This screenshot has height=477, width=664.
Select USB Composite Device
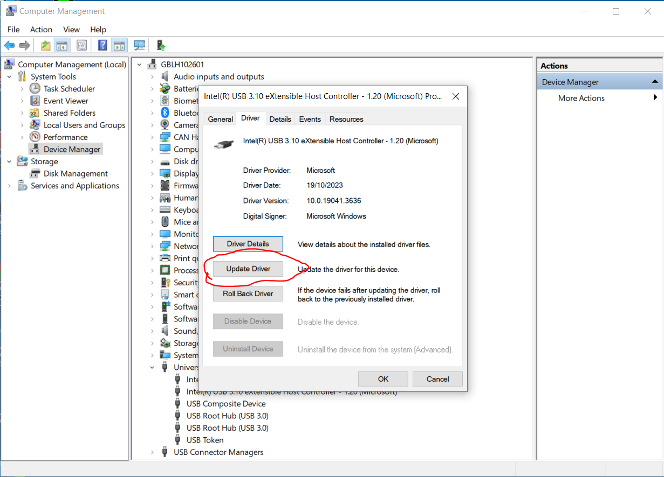pos(226,404)
